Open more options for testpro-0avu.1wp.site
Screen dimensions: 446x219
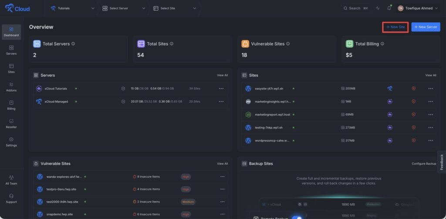pos(223,189)
